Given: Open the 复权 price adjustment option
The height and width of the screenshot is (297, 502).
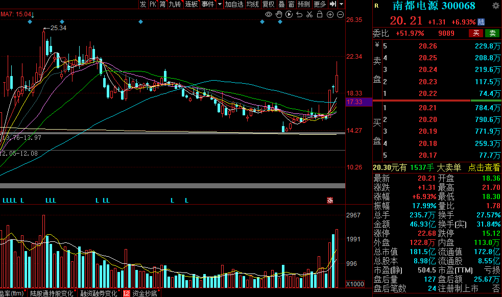Looking at the screenshot, I should click(268, 4).
